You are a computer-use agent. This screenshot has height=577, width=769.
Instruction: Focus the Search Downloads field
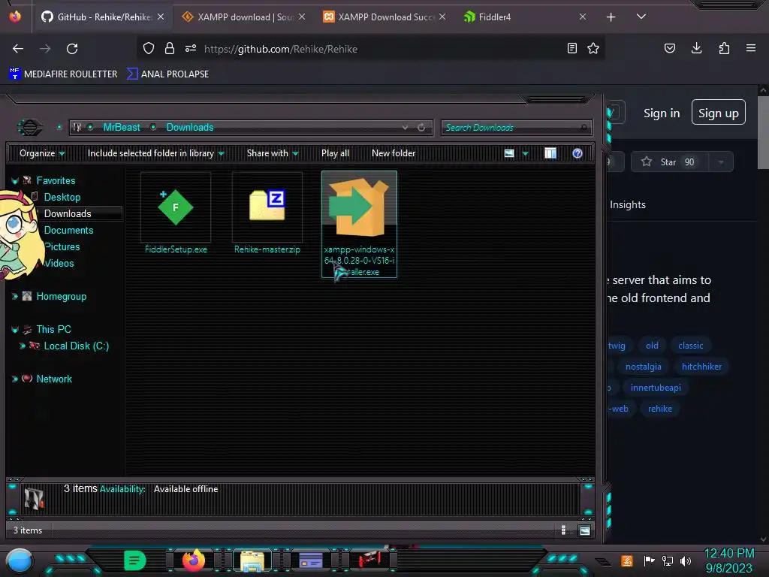click(x=517, y=128)
